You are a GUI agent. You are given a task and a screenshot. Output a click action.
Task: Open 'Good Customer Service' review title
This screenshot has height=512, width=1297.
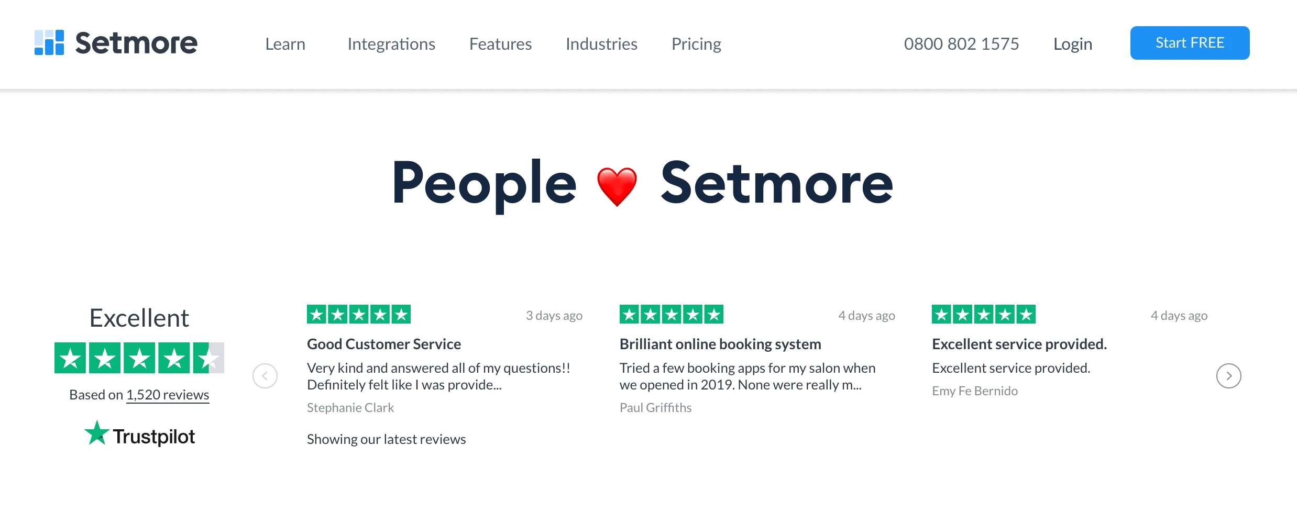(x=384, y=344)
